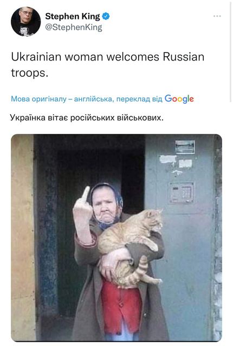This screenshot has height=346, width=233.
Task: Visit the @StephenKing handle link
Action: [74, 28]
